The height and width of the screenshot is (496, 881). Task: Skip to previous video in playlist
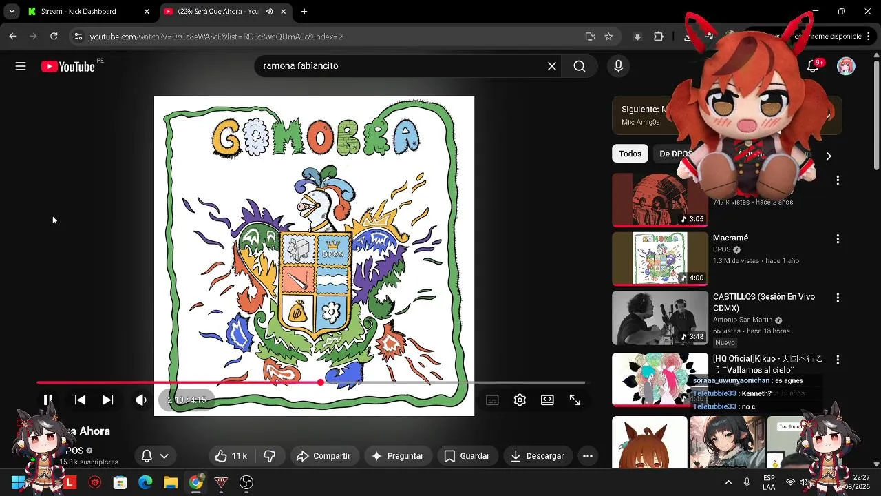click(x=80, y=400)
